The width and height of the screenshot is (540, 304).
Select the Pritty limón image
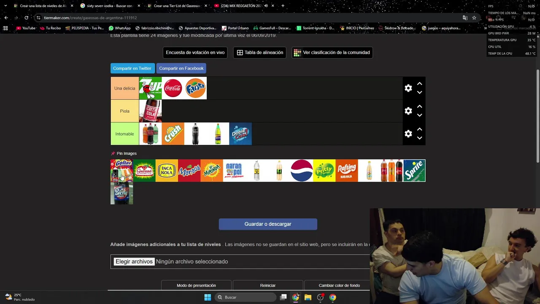point(324,171)
